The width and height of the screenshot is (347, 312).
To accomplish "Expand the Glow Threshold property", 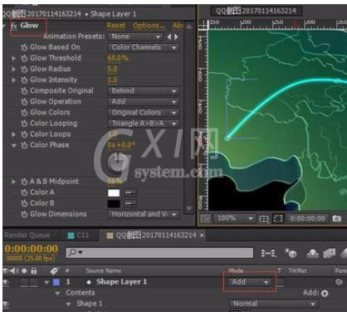I will click(13, 58).
